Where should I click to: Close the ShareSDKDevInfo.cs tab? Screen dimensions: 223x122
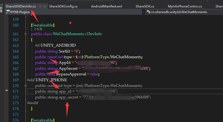click(44, 6)
